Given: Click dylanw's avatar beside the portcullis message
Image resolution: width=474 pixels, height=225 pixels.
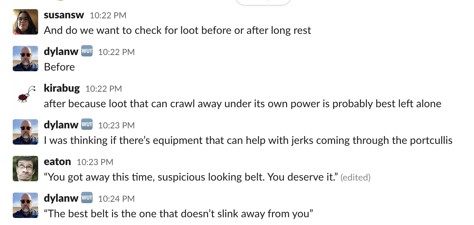Looking at the screenshot, I should (x=25, y=132).
